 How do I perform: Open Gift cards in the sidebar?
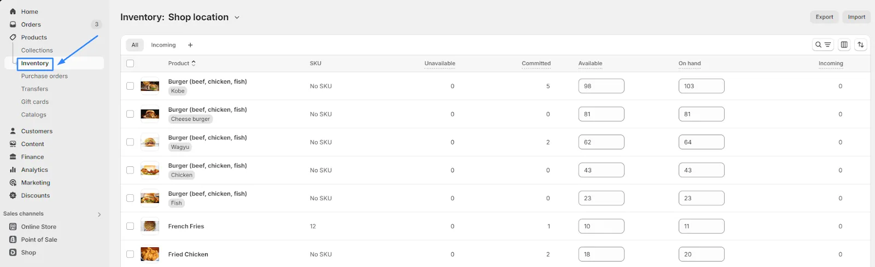point(35,102)
